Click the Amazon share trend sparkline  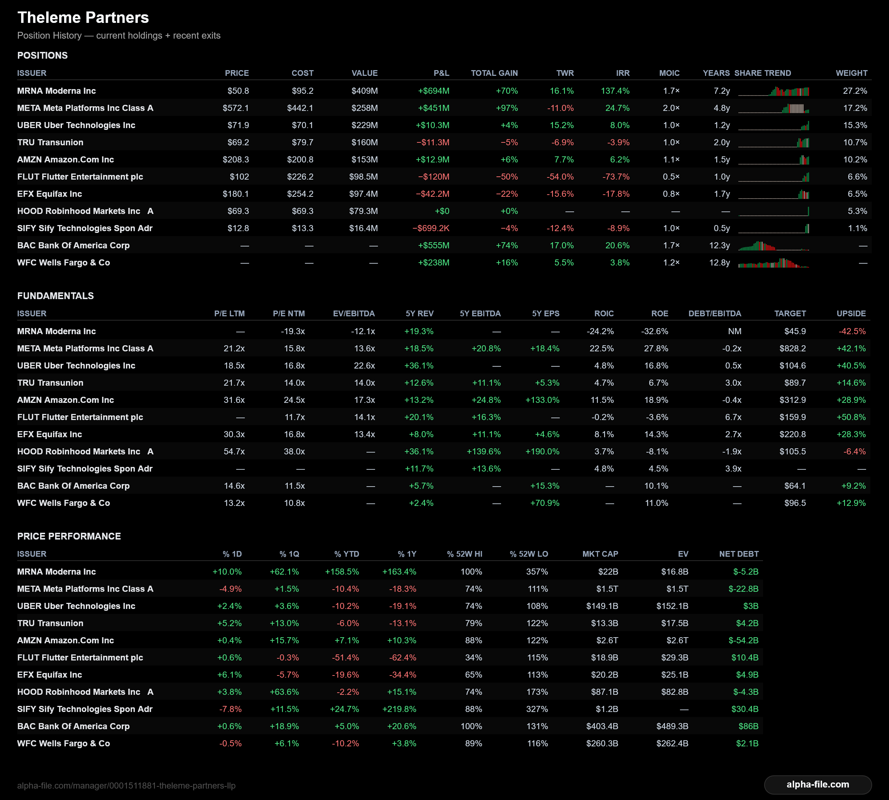point(773,160)
